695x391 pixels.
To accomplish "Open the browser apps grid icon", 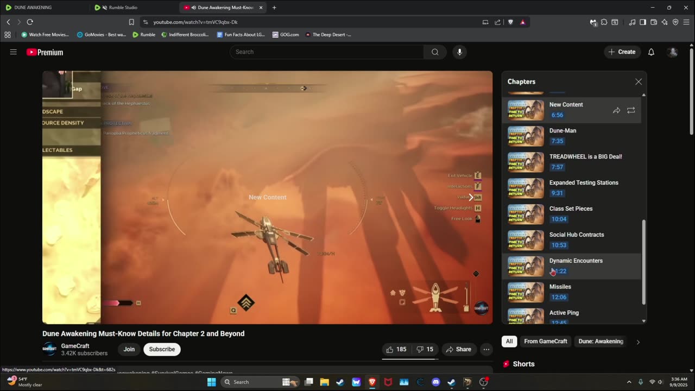I will tap(8, 34).
